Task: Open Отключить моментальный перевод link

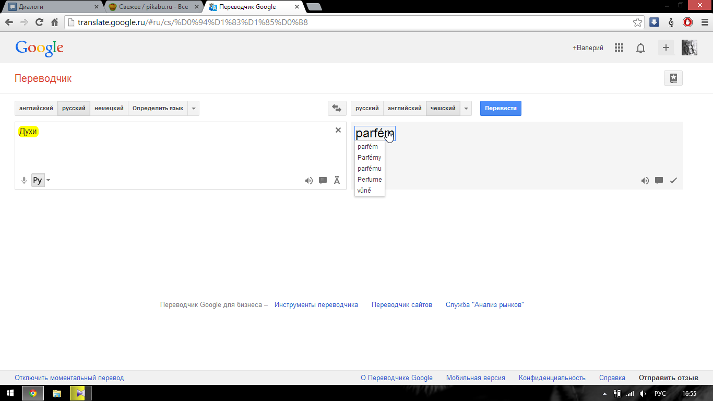Action: [69, 378]
